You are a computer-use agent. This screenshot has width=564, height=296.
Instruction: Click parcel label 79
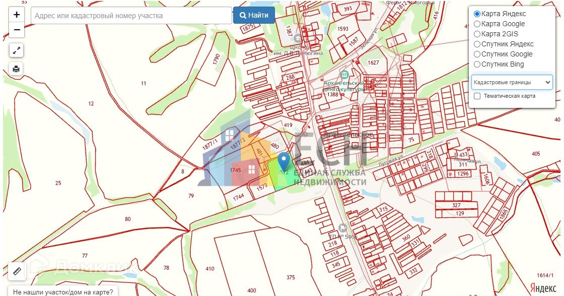point(191,196)
